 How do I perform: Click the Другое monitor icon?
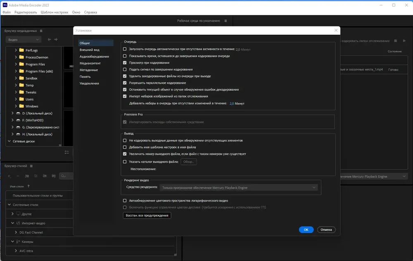(x=18, y=214)
